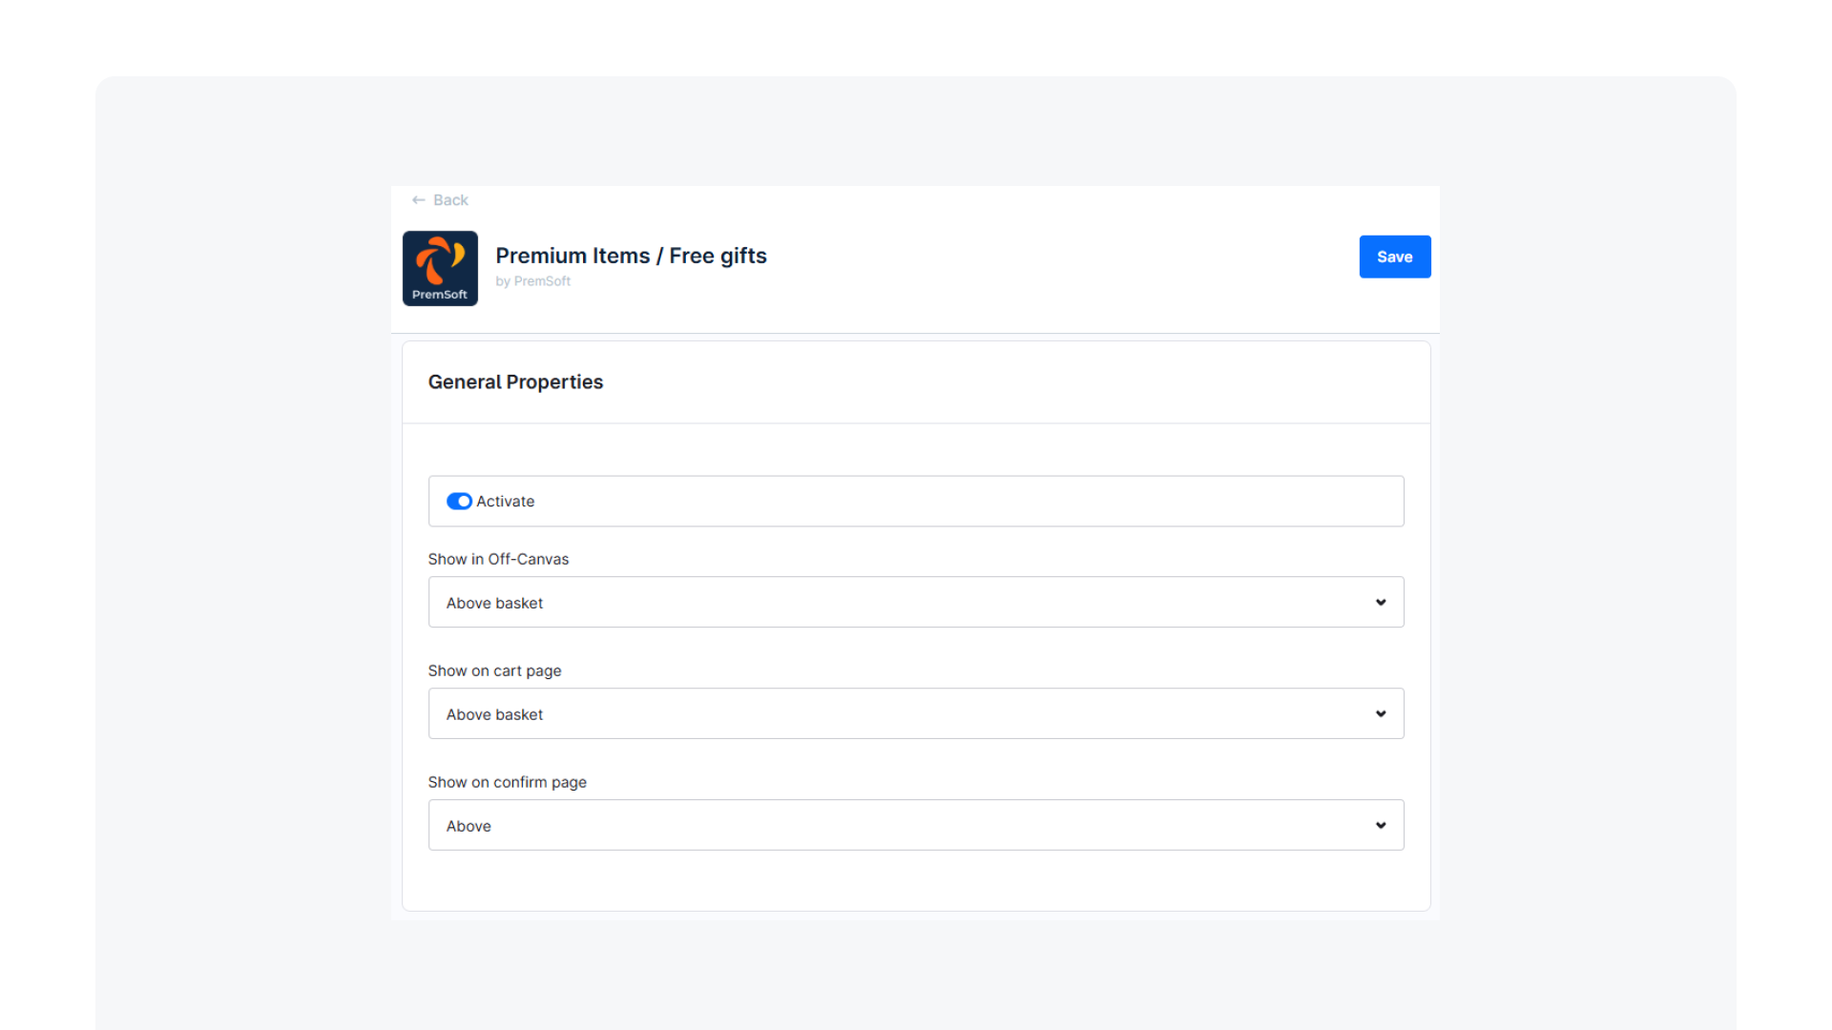This screenshot has width=1832, height=1030.
Task: Click chevron arrow of cart page select
Action: [x=1380, y=714]
